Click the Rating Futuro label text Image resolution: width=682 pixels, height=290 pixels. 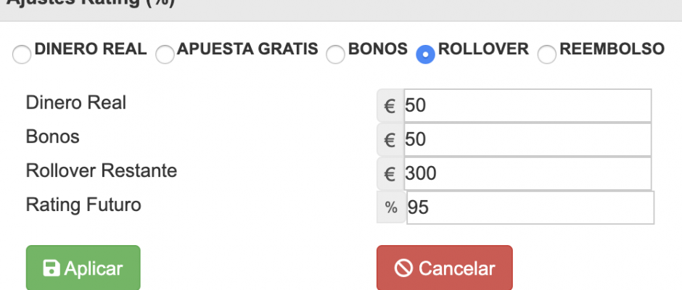(x=83, y=204)
